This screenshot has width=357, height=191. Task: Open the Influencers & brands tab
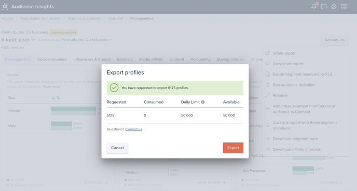click(x=92, y=60)
